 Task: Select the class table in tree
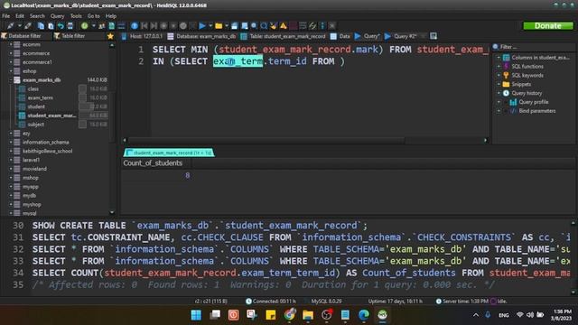[33, 88]
